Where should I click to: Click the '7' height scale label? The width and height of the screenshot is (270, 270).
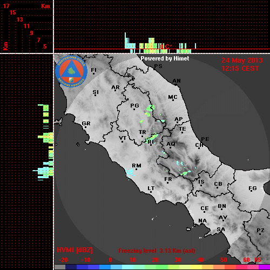38,40
